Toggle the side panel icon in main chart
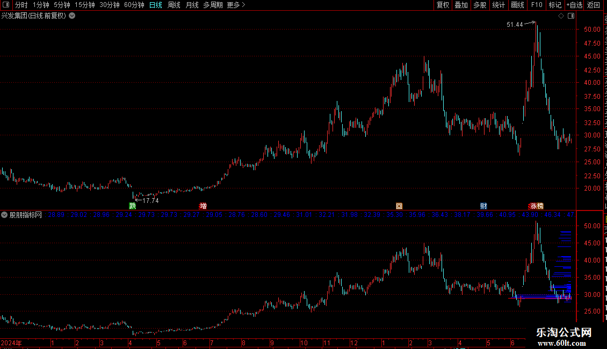This screenshot has width=607, height=349. pos(571,16)
